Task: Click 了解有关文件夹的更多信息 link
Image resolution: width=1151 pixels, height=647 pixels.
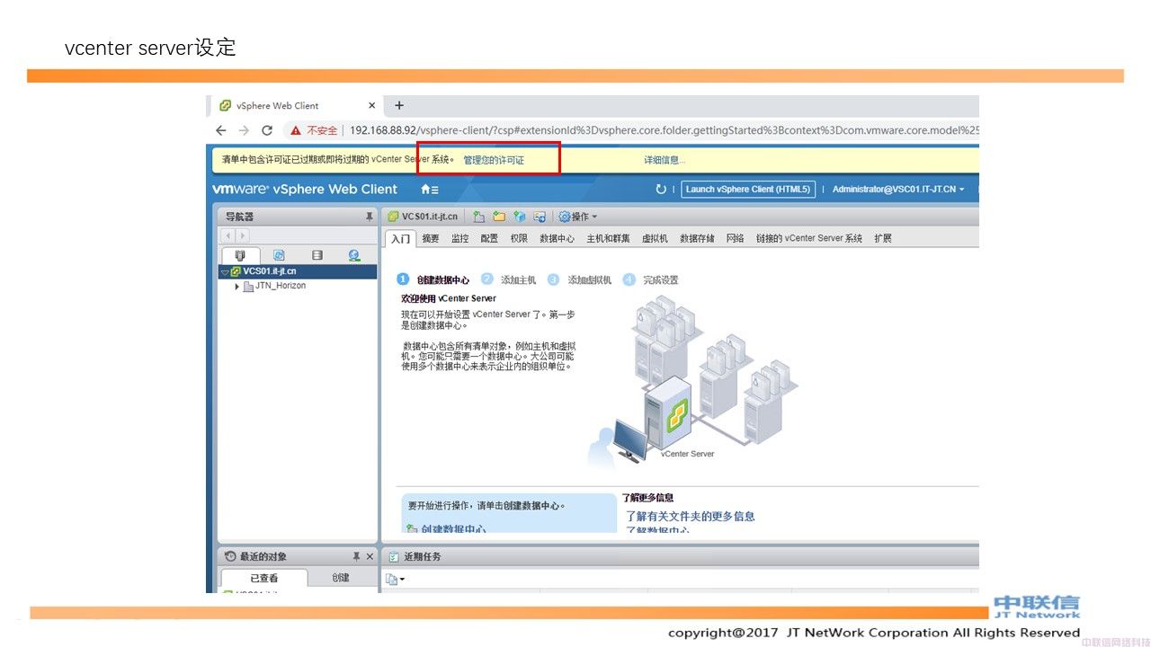Action: 691,517
